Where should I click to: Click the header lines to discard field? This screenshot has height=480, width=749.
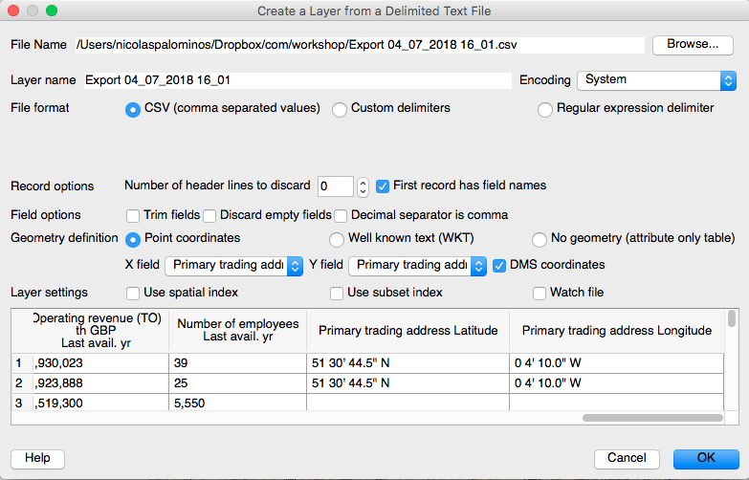[336, 186]
